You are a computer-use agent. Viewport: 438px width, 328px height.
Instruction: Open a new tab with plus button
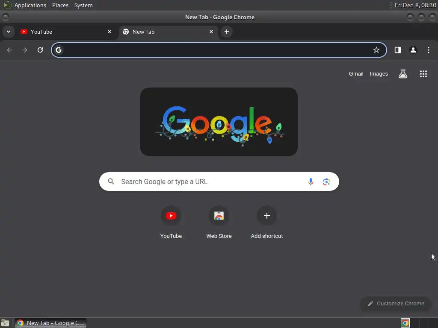point(227,32)
